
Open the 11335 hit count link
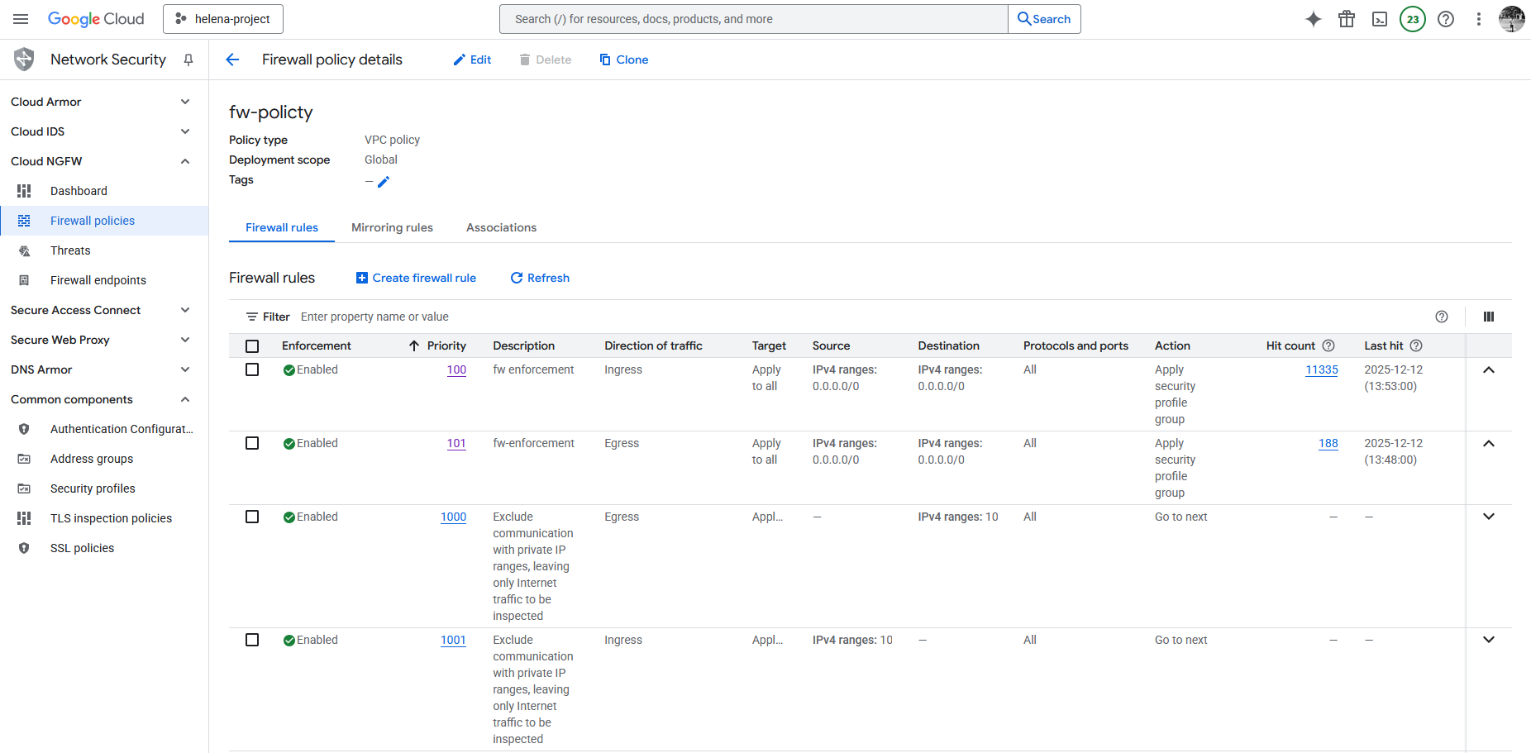(x=1321, y=369)
